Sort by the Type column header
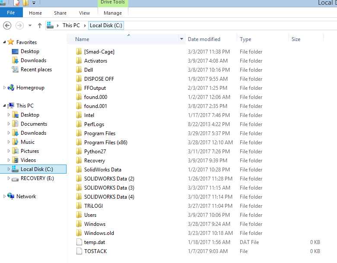Viewport: 337px width, 263px height. 245,39
